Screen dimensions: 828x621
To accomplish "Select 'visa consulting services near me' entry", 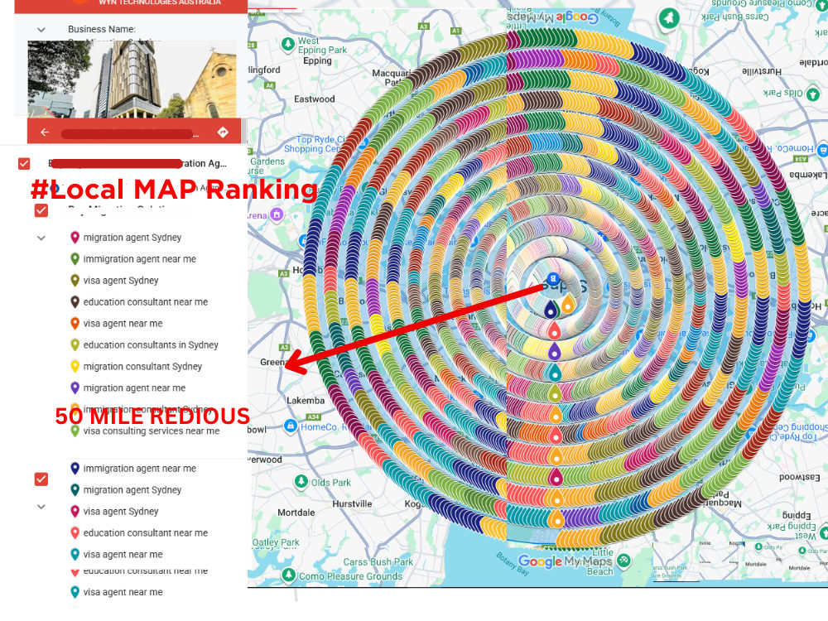I will tap(151, 431).
